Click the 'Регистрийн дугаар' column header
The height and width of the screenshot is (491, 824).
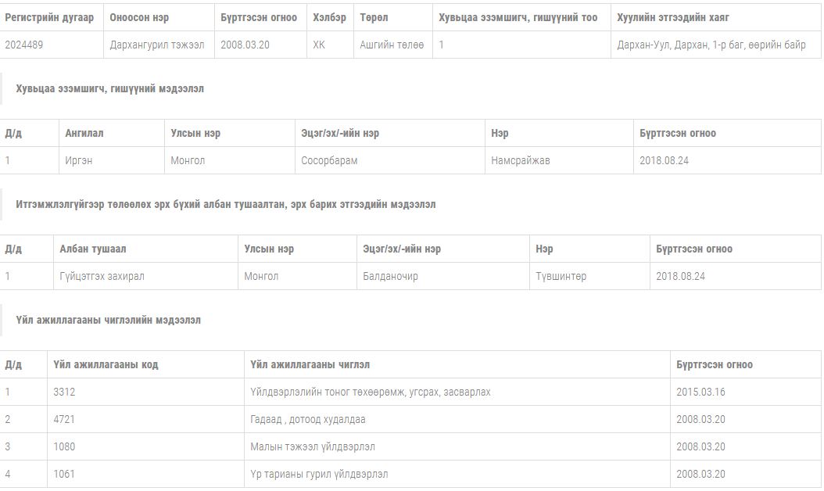(49, 17)
